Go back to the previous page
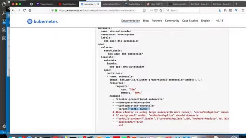 point(13,10)
